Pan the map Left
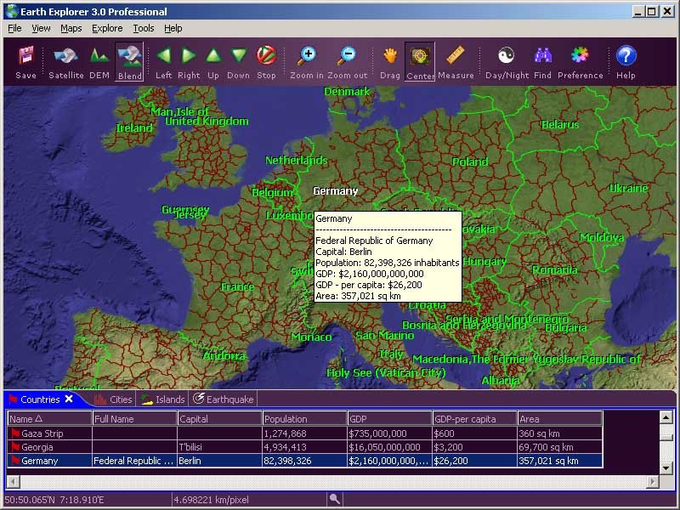This screenshot has height=510, width=680. 163,61
